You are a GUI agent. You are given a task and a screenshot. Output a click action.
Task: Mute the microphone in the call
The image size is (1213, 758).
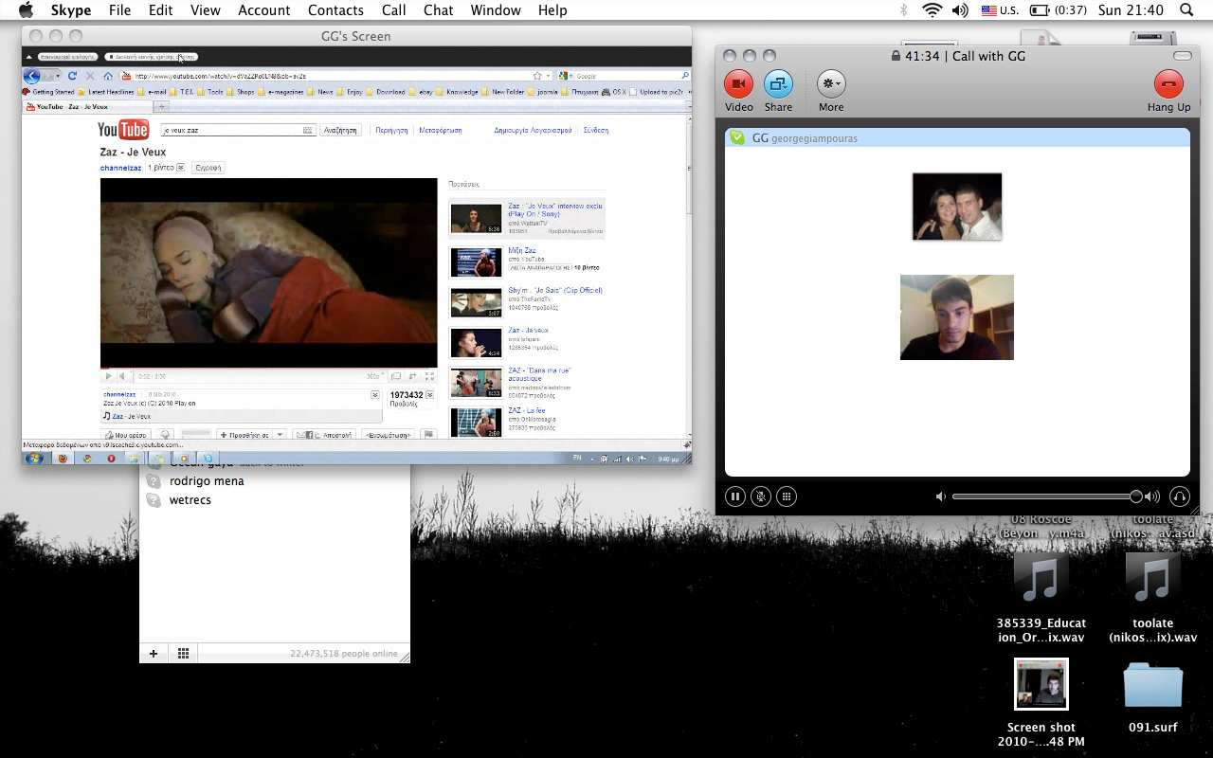tap(760, 496)
